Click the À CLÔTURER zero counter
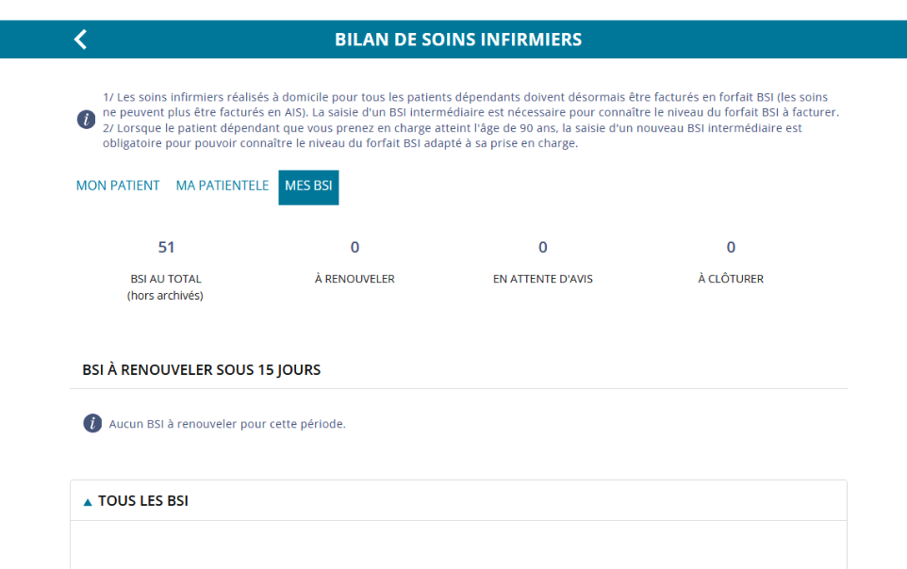Image resolution: width=907 pixels, height=569 pixels. click(731, 248)
